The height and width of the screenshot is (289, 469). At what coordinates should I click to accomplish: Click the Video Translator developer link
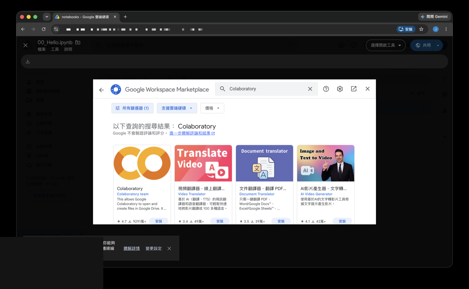[x=192, y=194]
